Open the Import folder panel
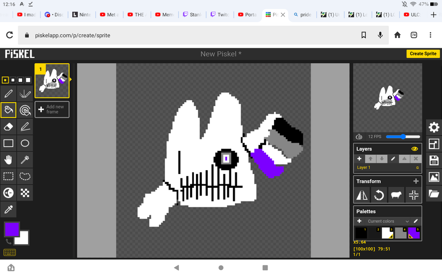 pyautogui.click(x=434, y=194)
